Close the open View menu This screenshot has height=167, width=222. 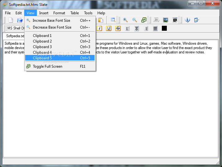pyautogui.click(x=30, y=13)
